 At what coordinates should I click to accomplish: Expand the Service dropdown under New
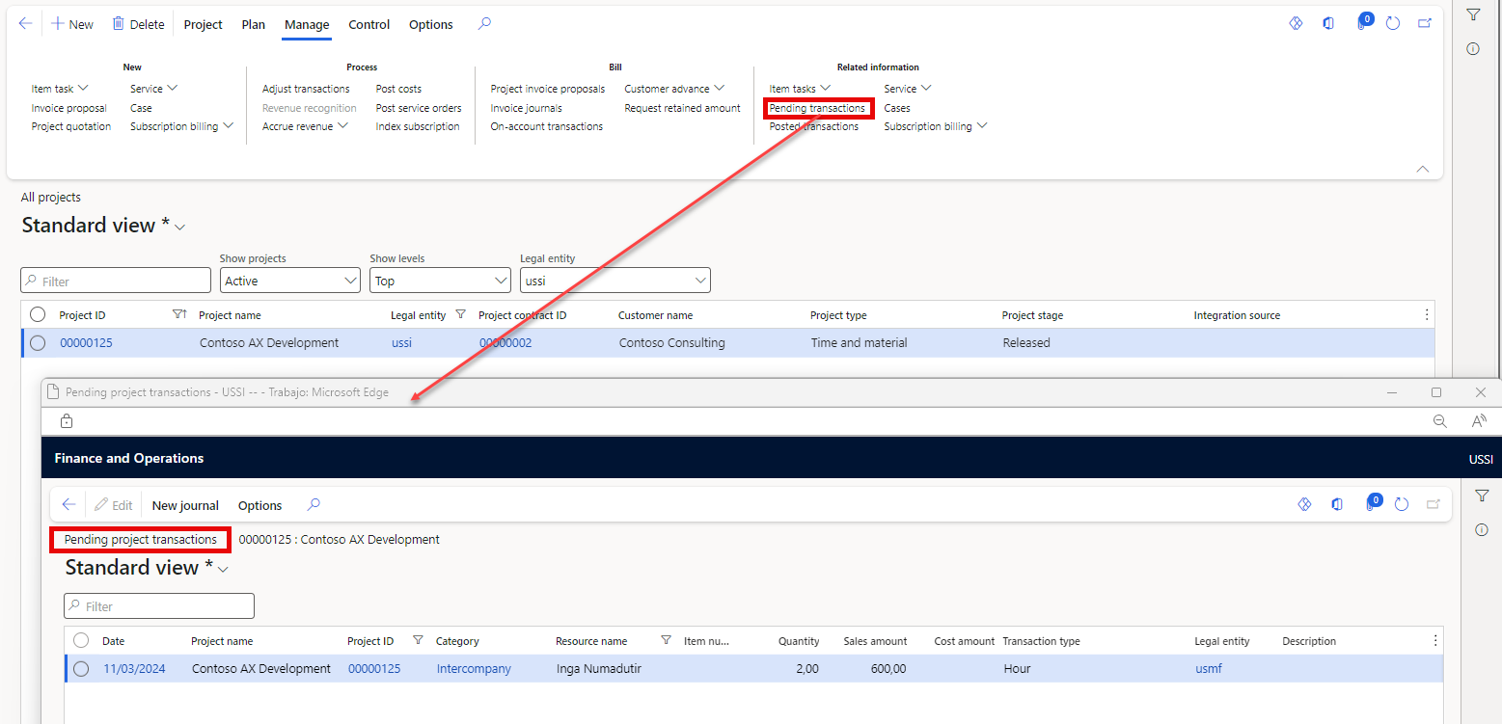(153, 88)
